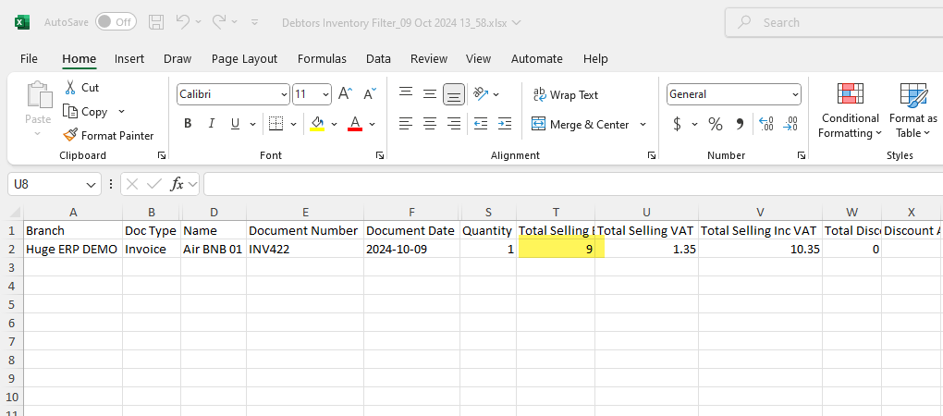
Task: Apply yellow Fill Color
Action: click(317, 124)
